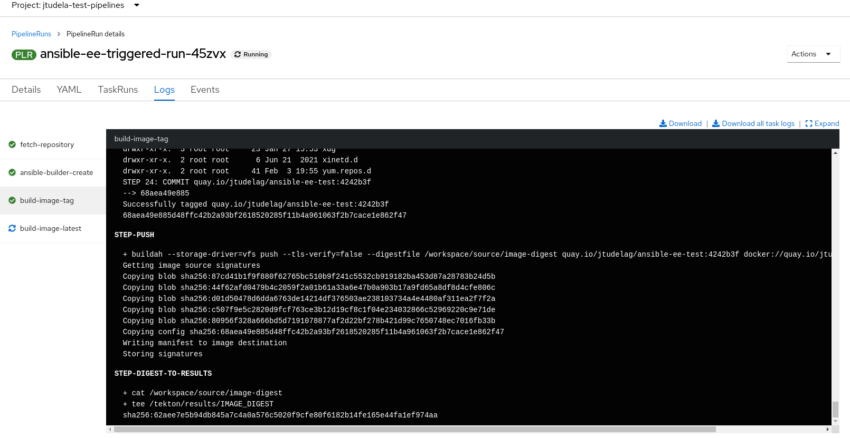Viewport: 850px width, 438px height.
Task: Select the completed icon for build-image-tag
Action: pos(12,200)
